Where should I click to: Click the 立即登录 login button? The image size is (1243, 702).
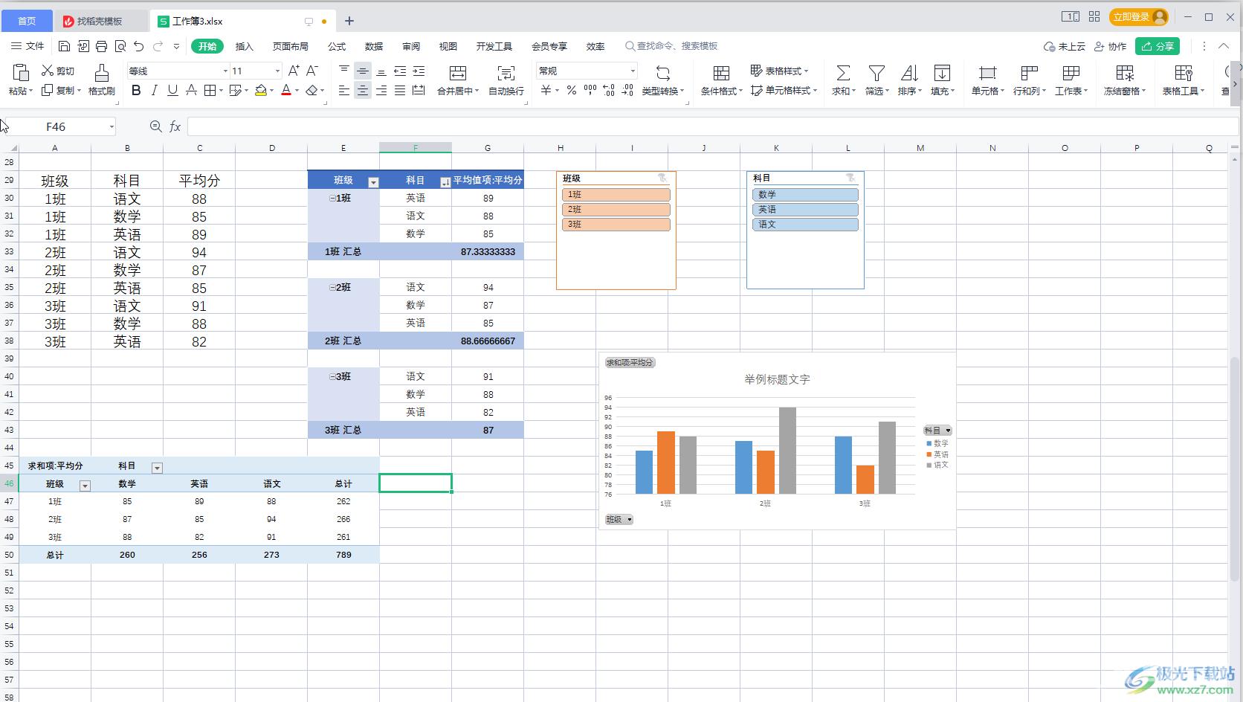[x=1139, y=17]
